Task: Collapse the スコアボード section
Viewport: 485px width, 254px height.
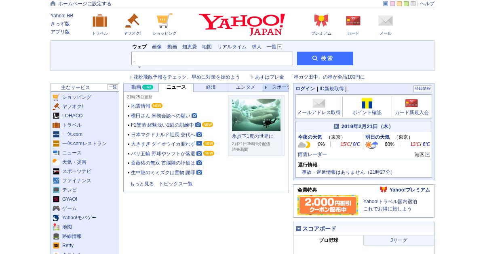Action: (299, 229)
